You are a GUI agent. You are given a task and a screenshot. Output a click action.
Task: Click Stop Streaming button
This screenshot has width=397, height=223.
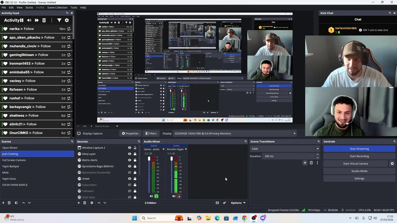(x=359, y=149)
